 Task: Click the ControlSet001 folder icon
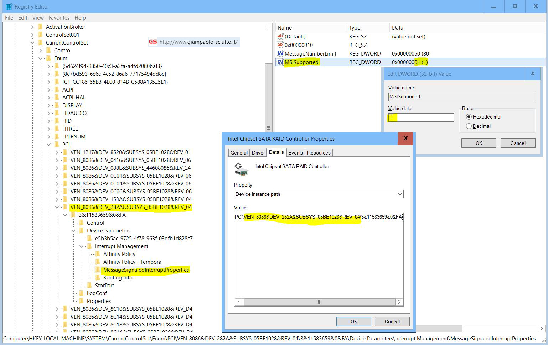40,35
